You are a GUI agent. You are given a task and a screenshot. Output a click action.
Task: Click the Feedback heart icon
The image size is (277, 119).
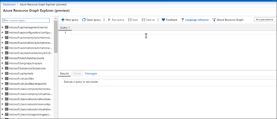coord(163,20)
